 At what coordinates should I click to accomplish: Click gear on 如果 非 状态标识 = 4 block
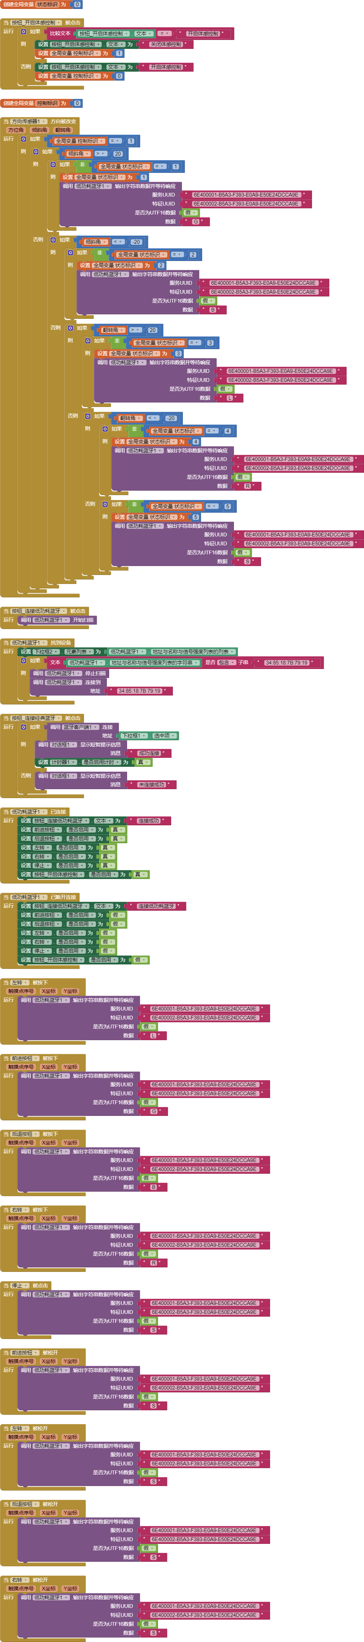(106, 428)
